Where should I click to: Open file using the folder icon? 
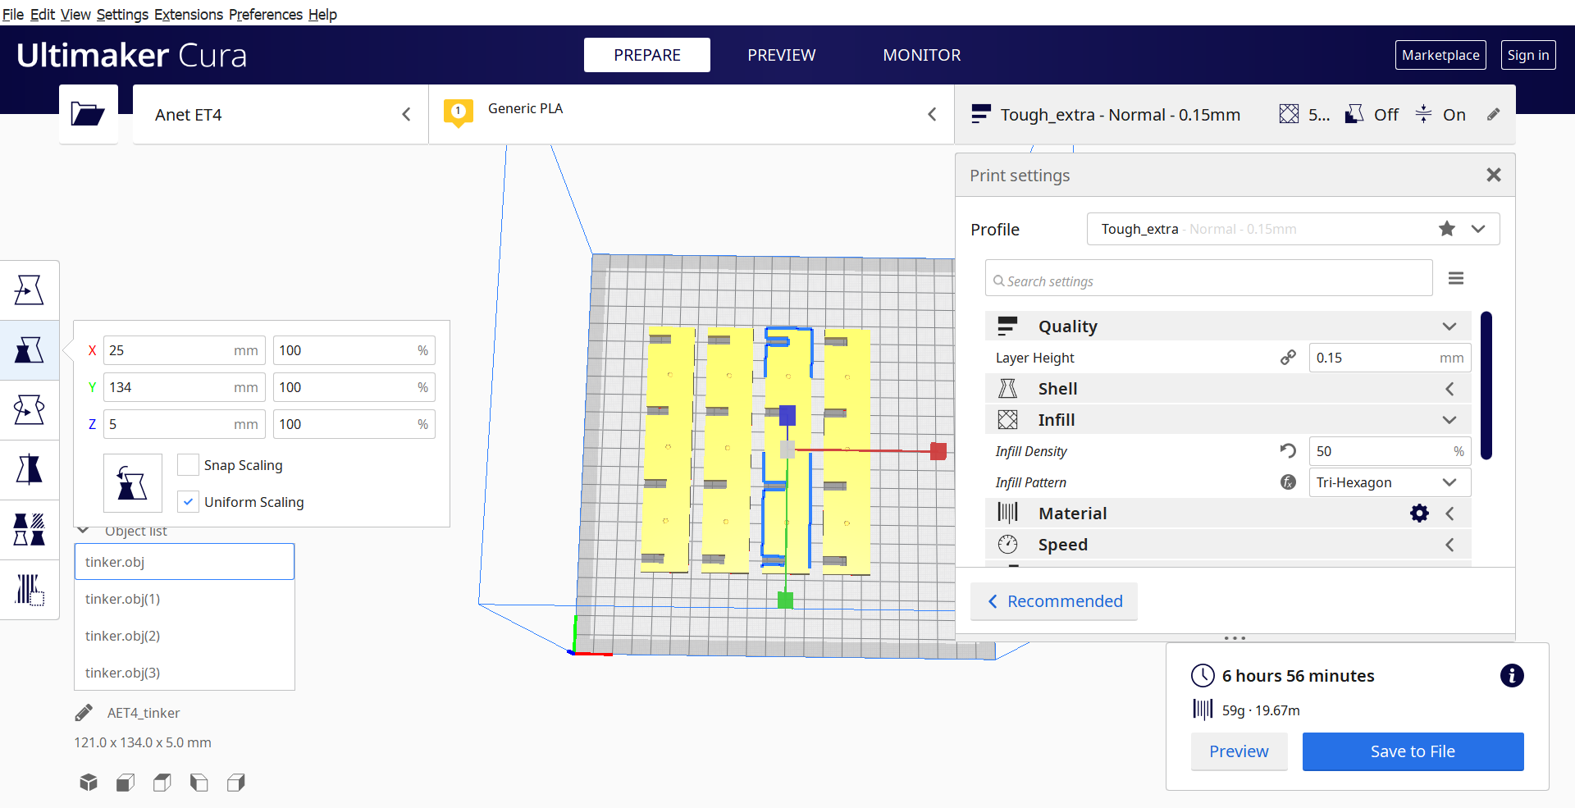(88, 114)
